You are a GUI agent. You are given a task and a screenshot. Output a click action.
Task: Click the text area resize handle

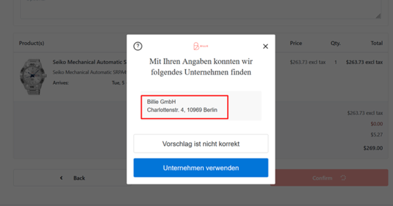(x=378, y=15)
